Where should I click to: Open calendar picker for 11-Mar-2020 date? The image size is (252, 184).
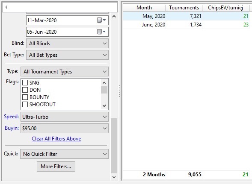(101, 20)
